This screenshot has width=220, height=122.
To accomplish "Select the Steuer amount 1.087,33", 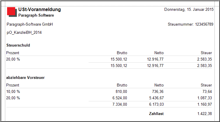I will pos(205,98).
